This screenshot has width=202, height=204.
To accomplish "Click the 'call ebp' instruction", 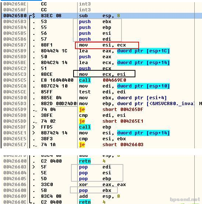I will tap(95, 127).
